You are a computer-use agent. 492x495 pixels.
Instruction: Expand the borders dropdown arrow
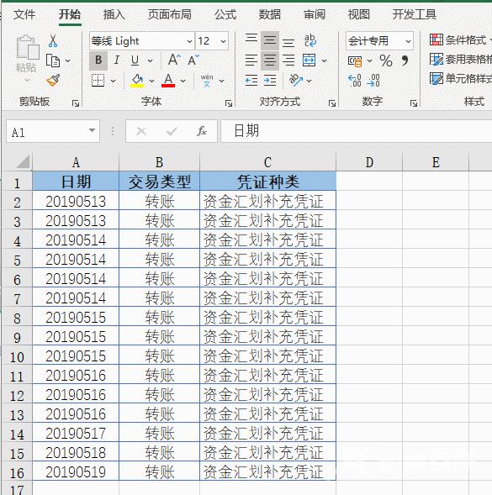point(113,82)
